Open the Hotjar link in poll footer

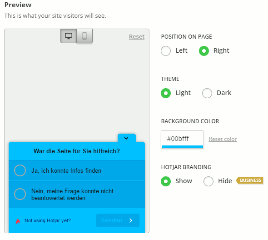click(x=53, y=220)
